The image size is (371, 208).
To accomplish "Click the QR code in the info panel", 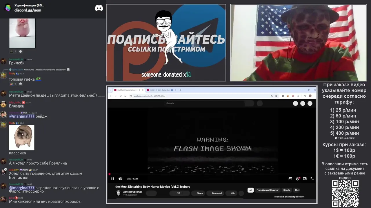I will click(x=345, y=194).
